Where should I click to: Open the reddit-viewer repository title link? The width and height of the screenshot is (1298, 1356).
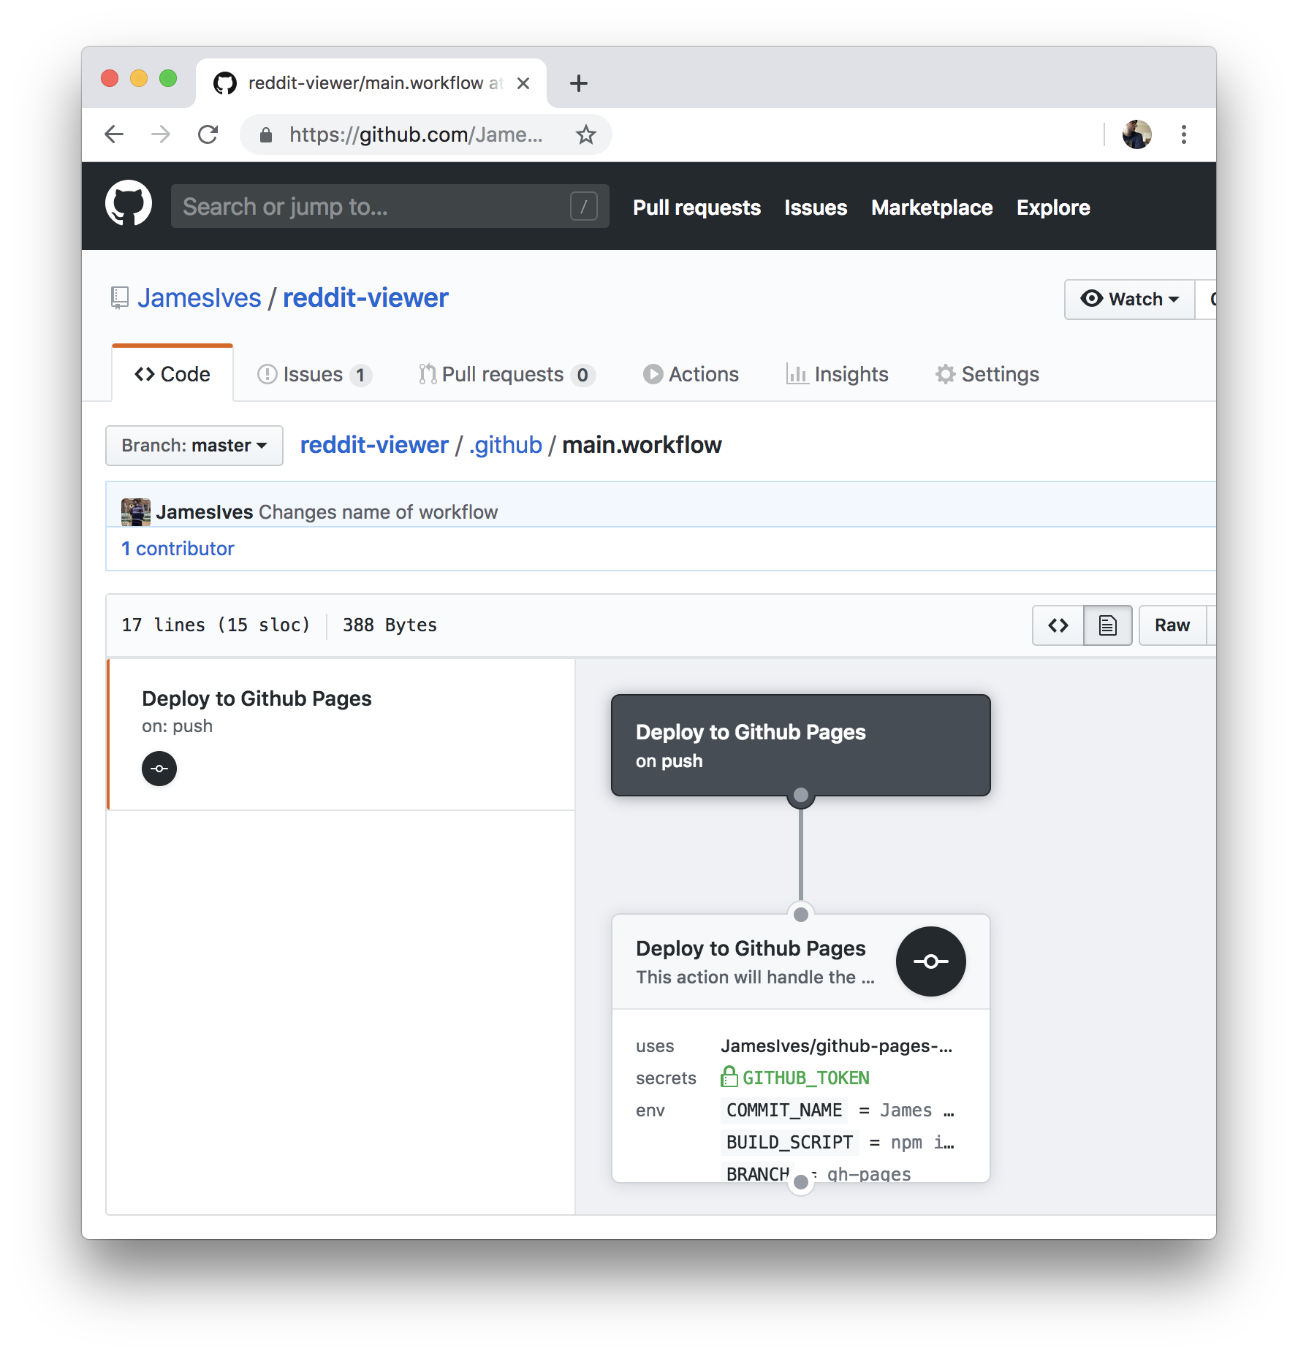click(365, 298)
